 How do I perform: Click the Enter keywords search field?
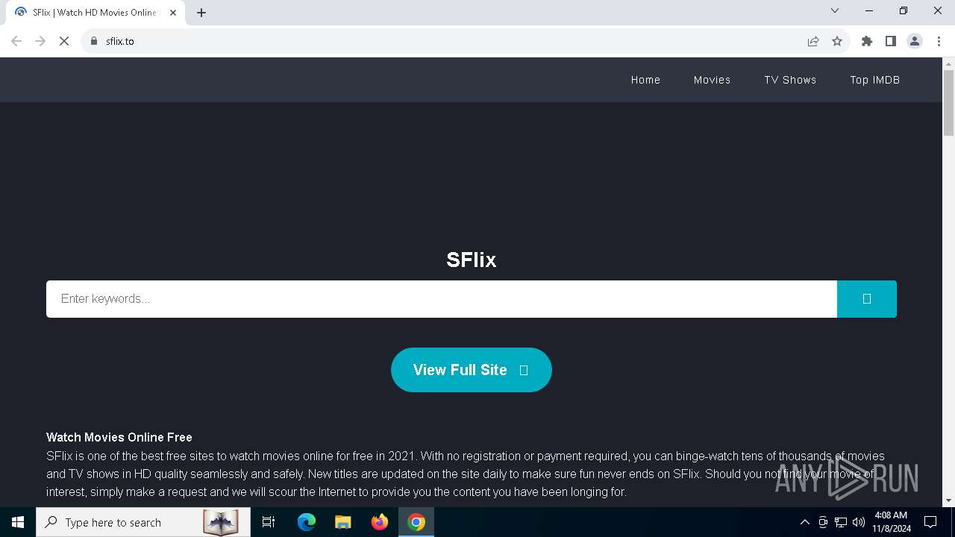(x=442, y=299)
